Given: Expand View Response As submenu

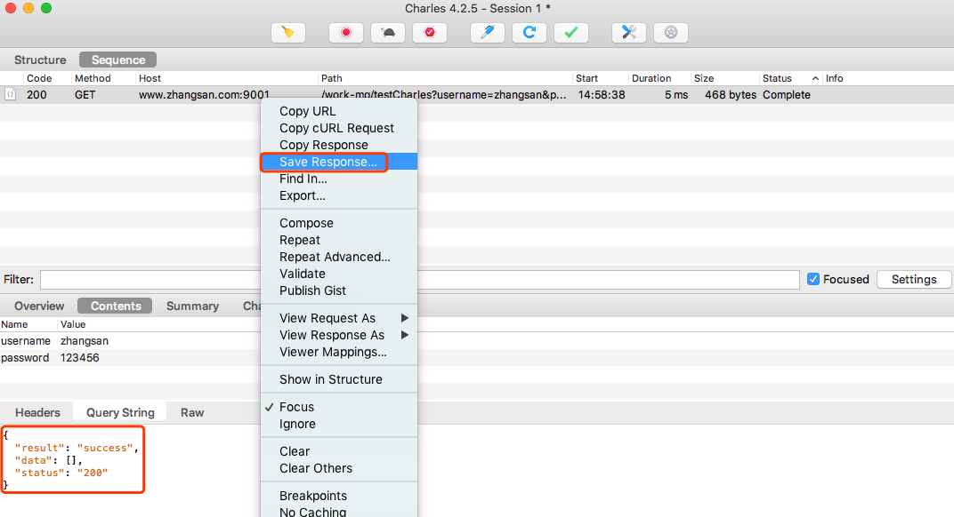Looking at the screenshot, I should coord(339,336).
